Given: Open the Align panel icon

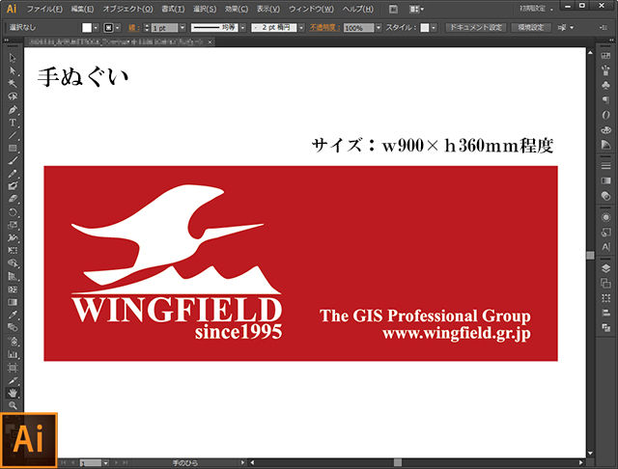Looking at the screenshot, I should coord(605,313).
